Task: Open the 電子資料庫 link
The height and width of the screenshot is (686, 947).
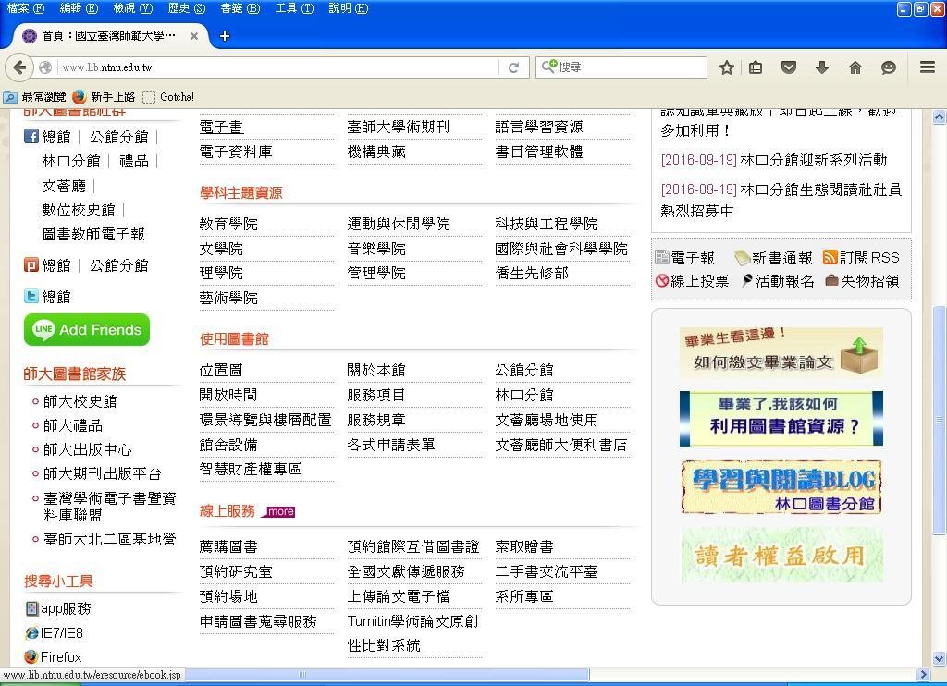Action: (x=236, y=152)
